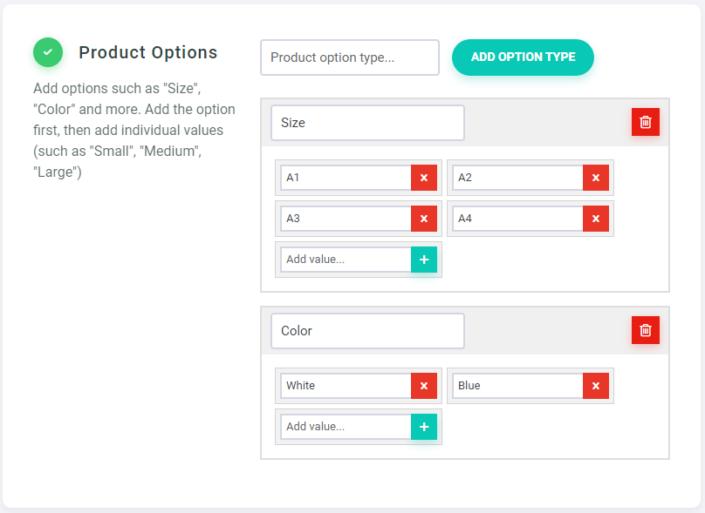Remove the A4 size value
The width and height of the screenshot is (705, 513).
tap(596, 219)
